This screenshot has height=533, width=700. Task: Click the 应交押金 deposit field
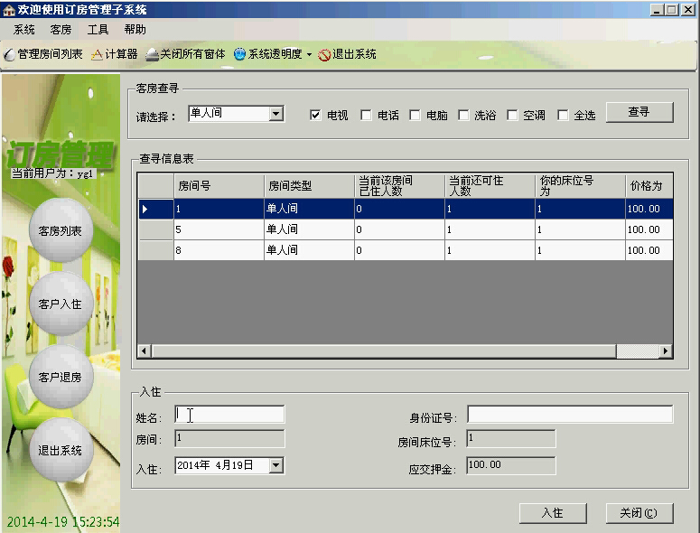coord(511,465)
